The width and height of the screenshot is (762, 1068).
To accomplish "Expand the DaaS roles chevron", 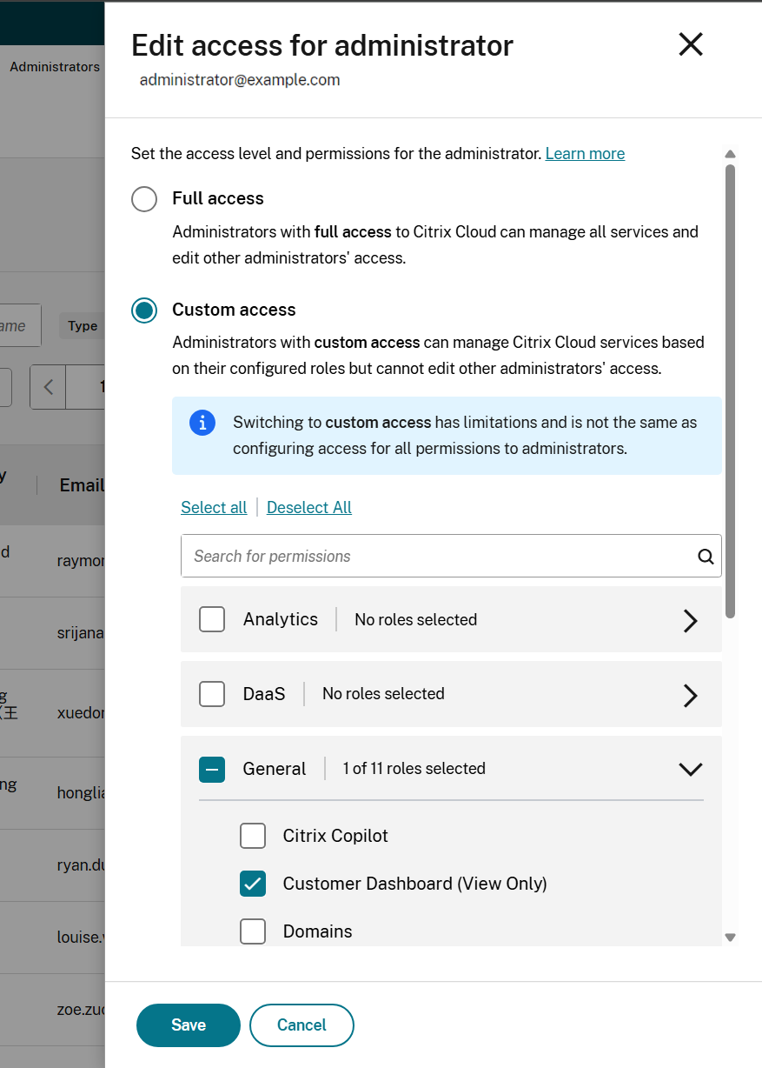I will point(690,695).
